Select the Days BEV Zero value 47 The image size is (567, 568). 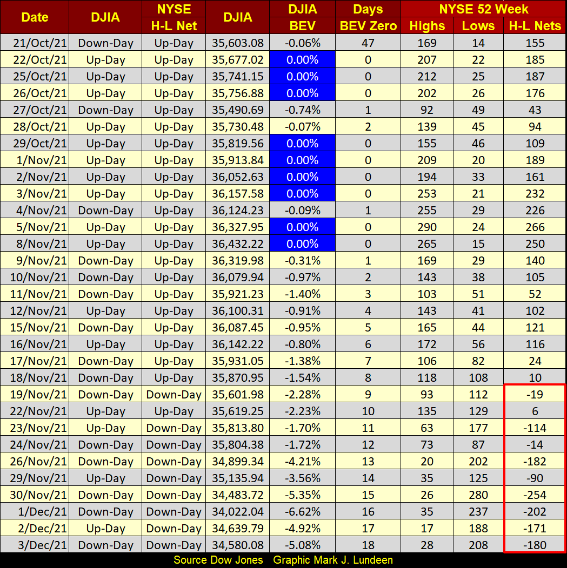point(368,43)
